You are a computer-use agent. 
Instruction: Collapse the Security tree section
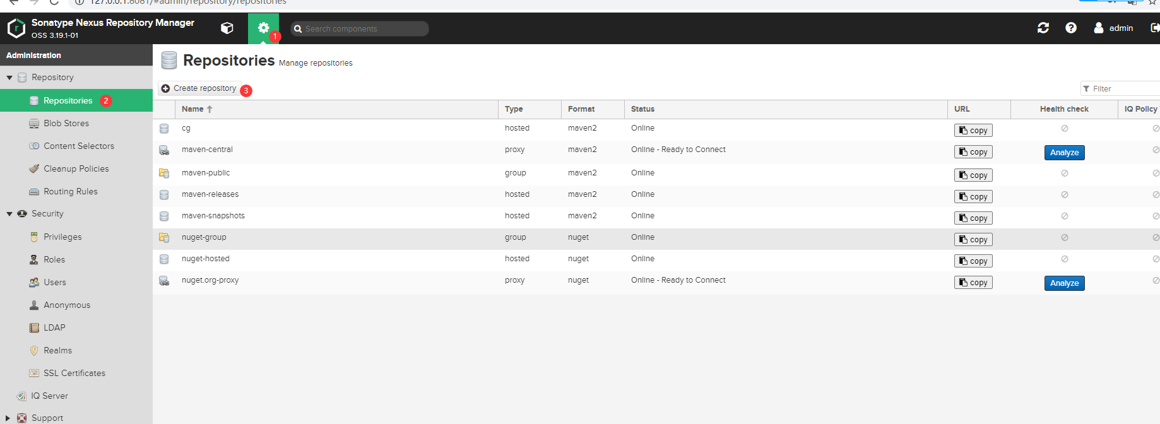[9, 214]
